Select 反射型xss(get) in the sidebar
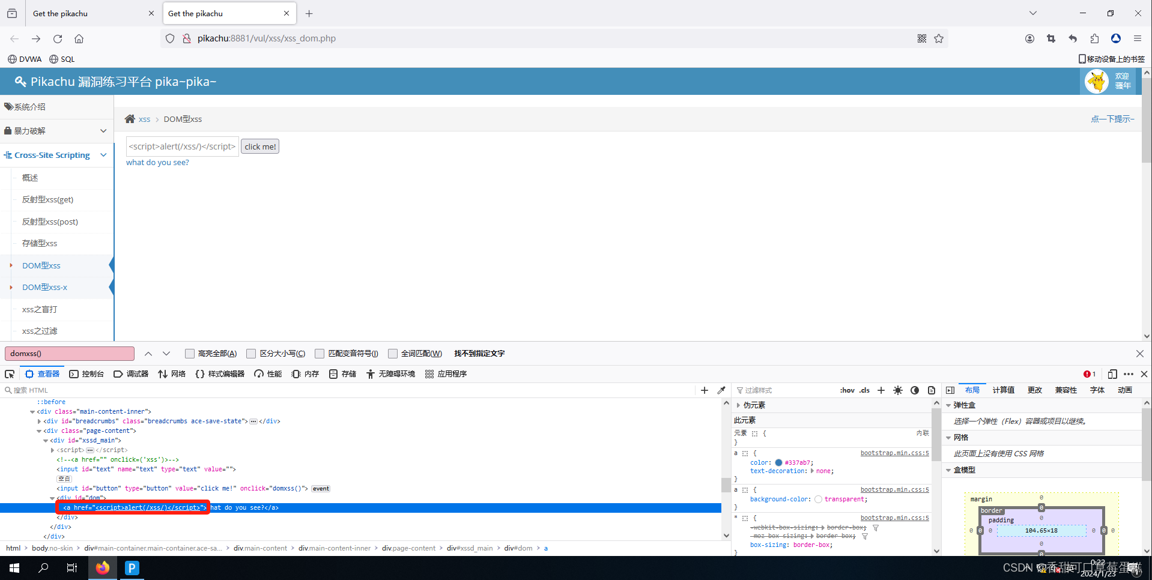This screenshot has height=580, width=1152. tap(47, 199)
